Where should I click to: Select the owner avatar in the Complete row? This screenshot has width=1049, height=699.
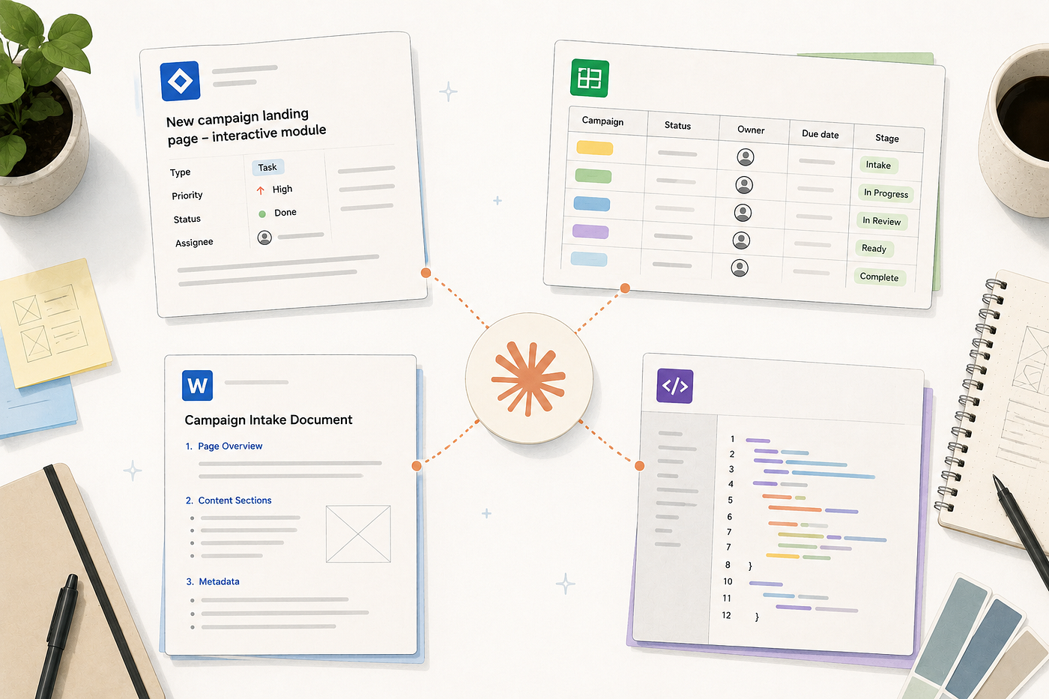coord(740,268)
